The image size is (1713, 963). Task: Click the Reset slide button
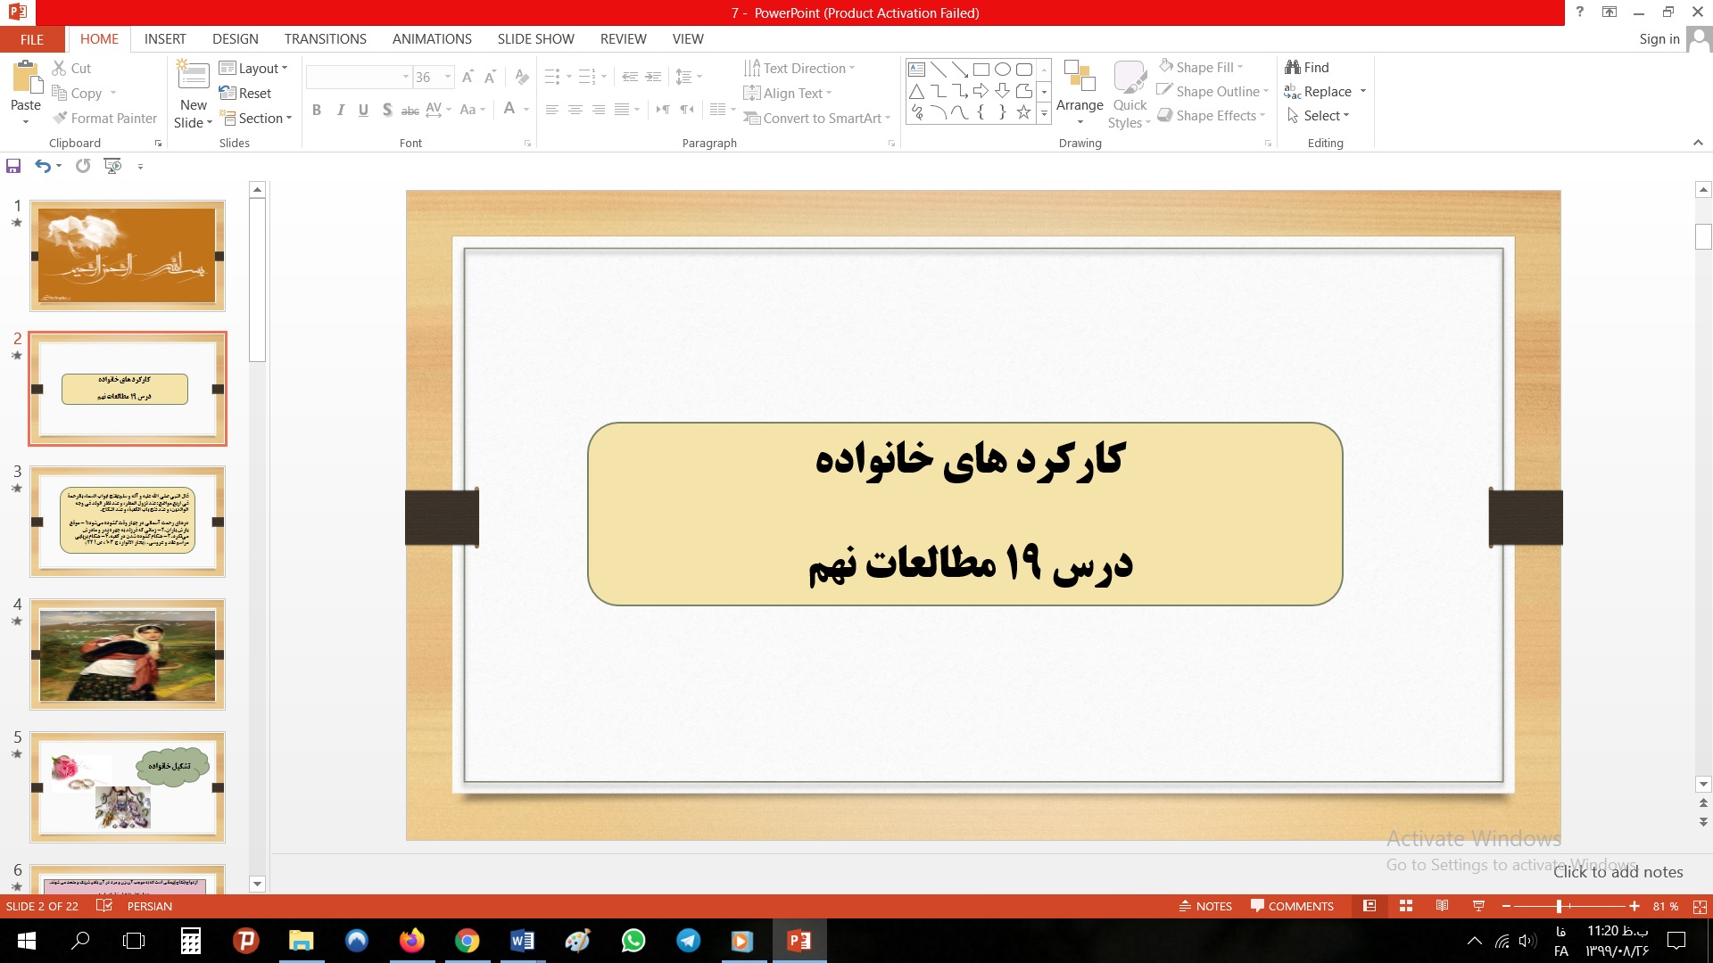coord(245,94)
